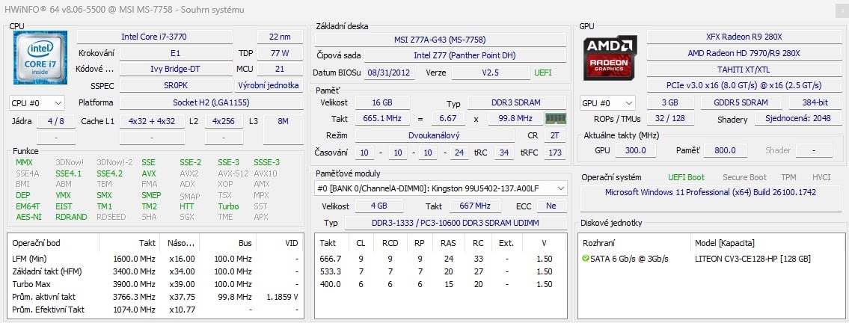Image resolution: width=849 pixels, height=323 pixels.
Task: Click the SSE4.2 feature flag
Action: coord(109,173)
